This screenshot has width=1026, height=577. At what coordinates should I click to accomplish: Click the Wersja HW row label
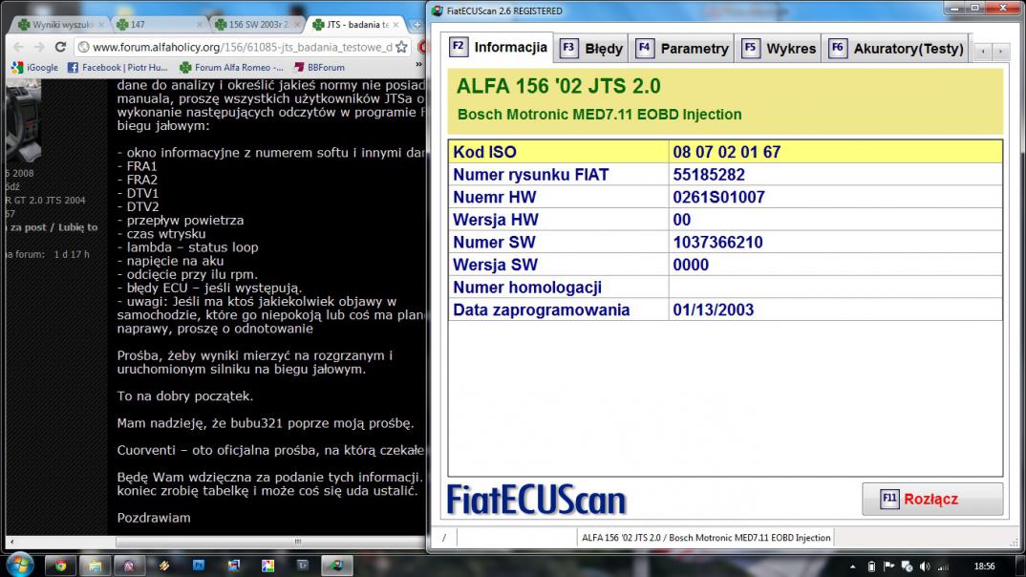pos(496,220)
